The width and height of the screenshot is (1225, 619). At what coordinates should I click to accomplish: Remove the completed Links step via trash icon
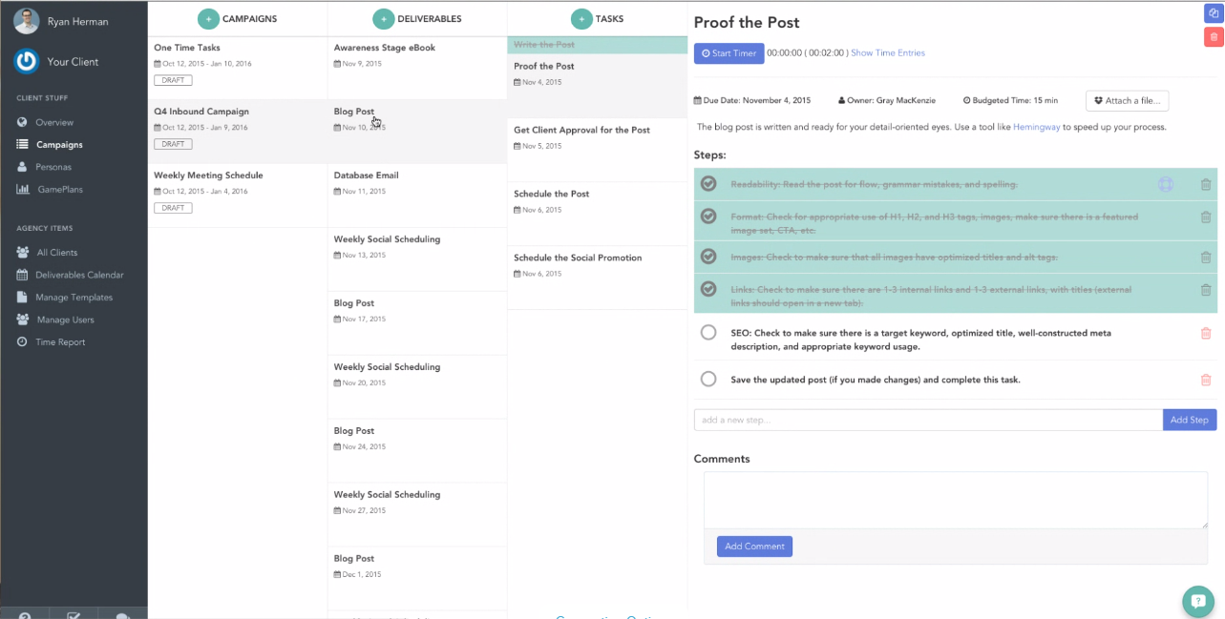tap(1206, 291)
